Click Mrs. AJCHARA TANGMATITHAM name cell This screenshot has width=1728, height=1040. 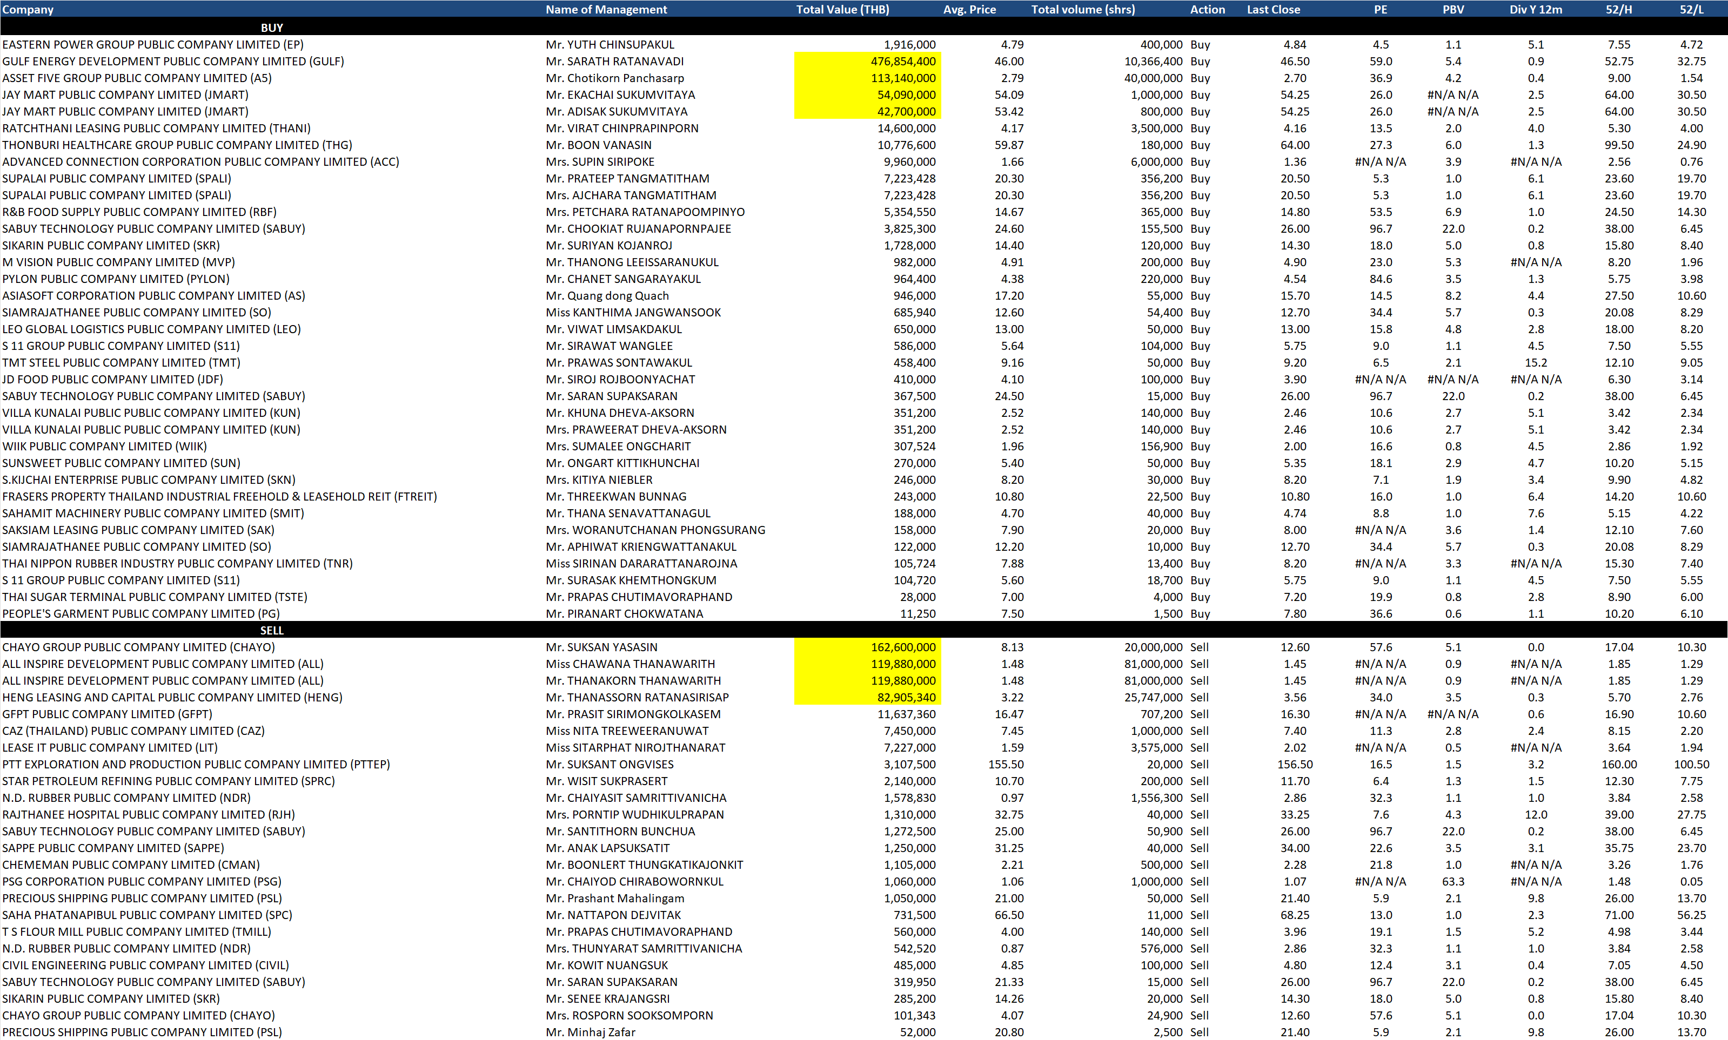point(631,195)
